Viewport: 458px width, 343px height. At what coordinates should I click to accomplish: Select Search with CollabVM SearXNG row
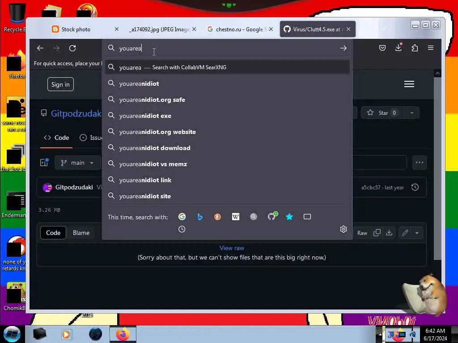(228, 67)
